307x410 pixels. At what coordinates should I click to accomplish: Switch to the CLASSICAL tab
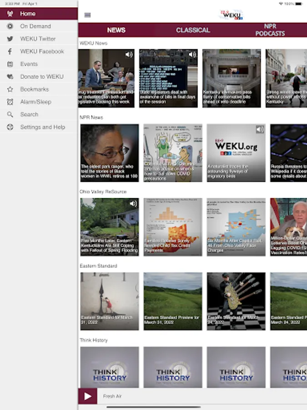[193, 30]
